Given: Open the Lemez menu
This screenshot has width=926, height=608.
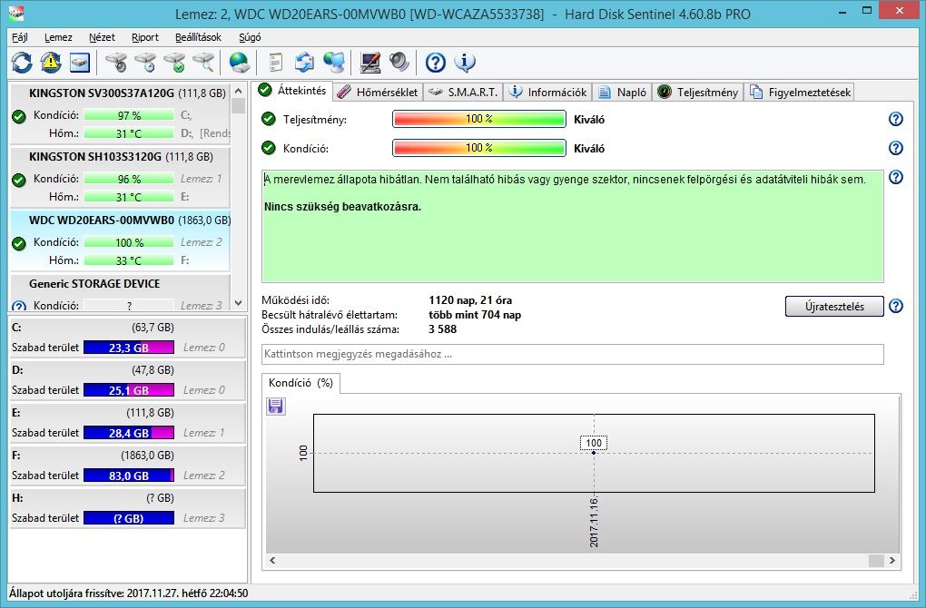Looking at the screenshot, I should (58, 37).
